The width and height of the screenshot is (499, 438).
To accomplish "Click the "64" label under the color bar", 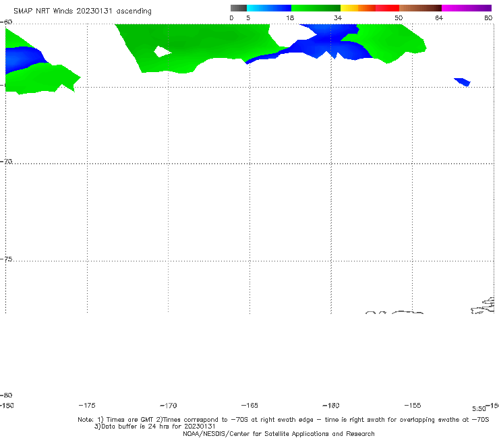I will [439, 18].
